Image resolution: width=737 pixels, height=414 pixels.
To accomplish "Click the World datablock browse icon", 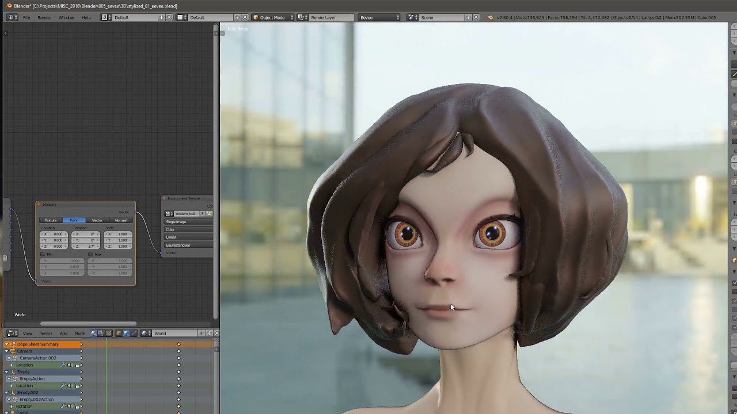I will coord(146,333).
